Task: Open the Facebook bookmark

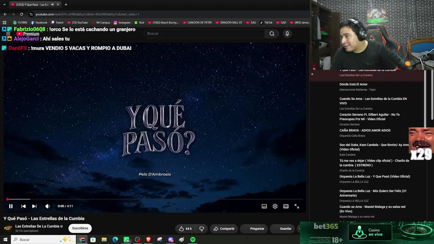Action: (39, 23)
